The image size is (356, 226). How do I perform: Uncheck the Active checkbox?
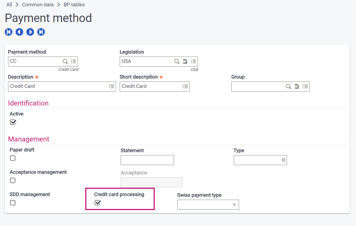coord(13,122)
